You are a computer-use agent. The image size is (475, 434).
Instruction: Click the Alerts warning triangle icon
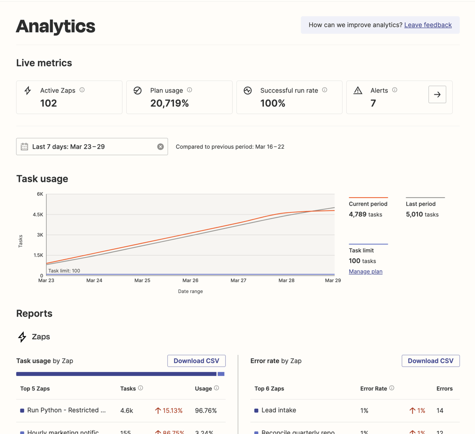358,91
